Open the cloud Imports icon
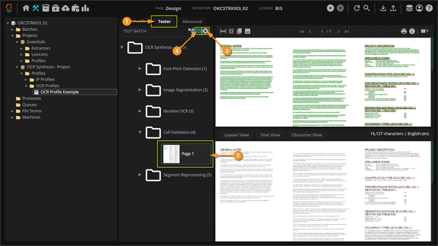This screenshot has width=438, height=246. [65, 8]
